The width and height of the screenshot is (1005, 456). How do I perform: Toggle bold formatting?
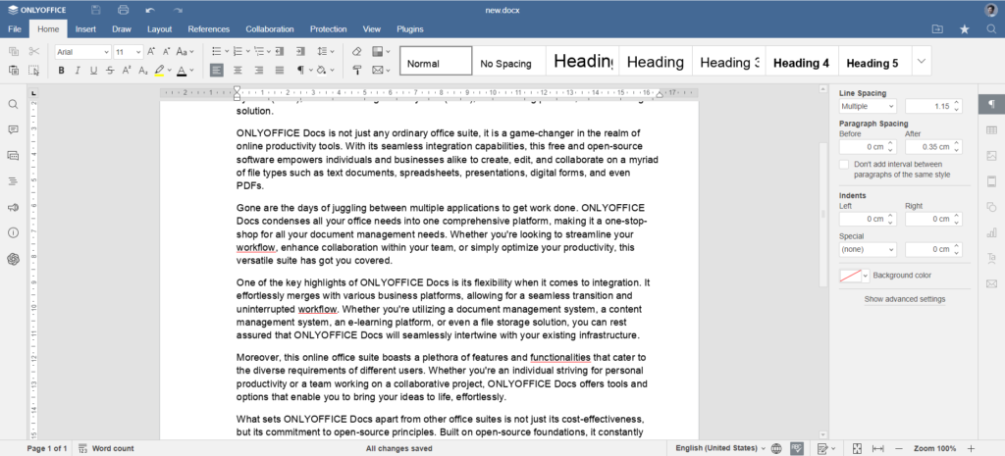click(x=62, y=70)
